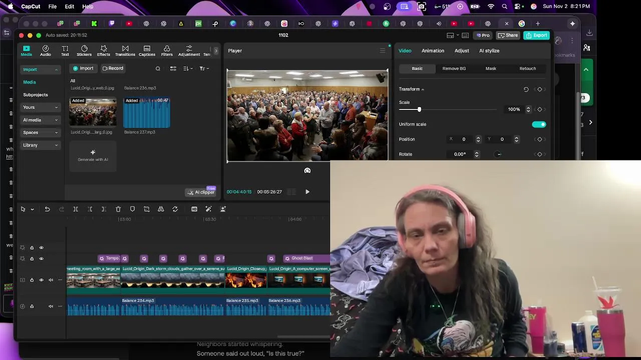Switch media grid view layout icon
Image resolution: width=641 pixels, height=360 pixels.
(173, 68)
